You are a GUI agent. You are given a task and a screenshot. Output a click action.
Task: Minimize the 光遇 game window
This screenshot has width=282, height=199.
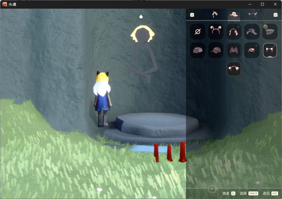pos(250,4)
